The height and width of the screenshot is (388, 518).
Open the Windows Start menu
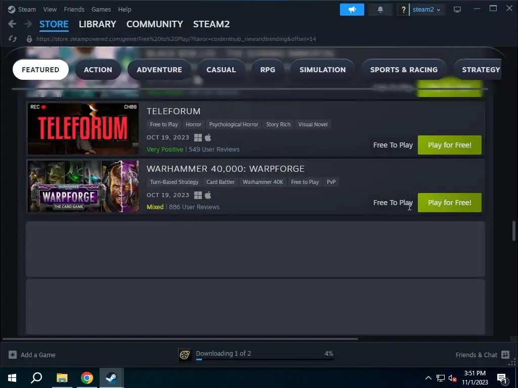point(12,378)
